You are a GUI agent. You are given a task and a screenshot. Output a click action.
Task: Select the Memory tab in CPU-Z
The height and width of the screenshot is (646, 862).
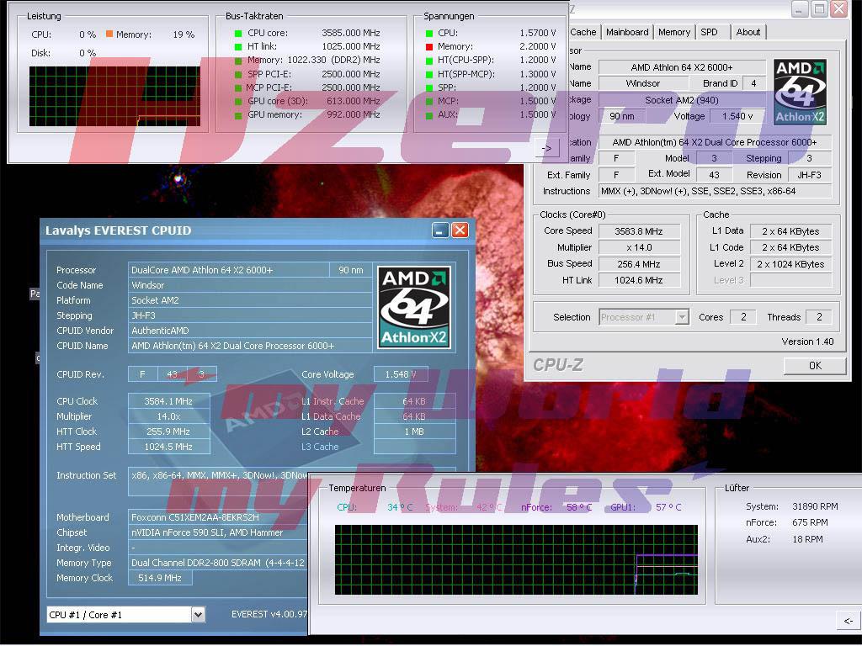click(x=674, y=33)
